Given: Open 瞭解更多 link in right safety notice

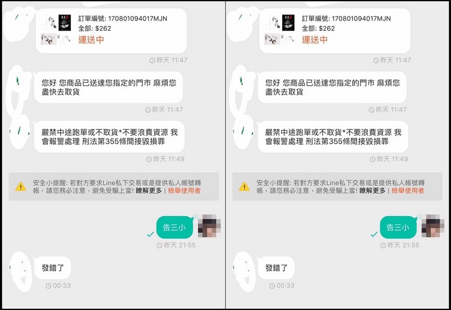Looking at the screenshot, I should point(373,190).
